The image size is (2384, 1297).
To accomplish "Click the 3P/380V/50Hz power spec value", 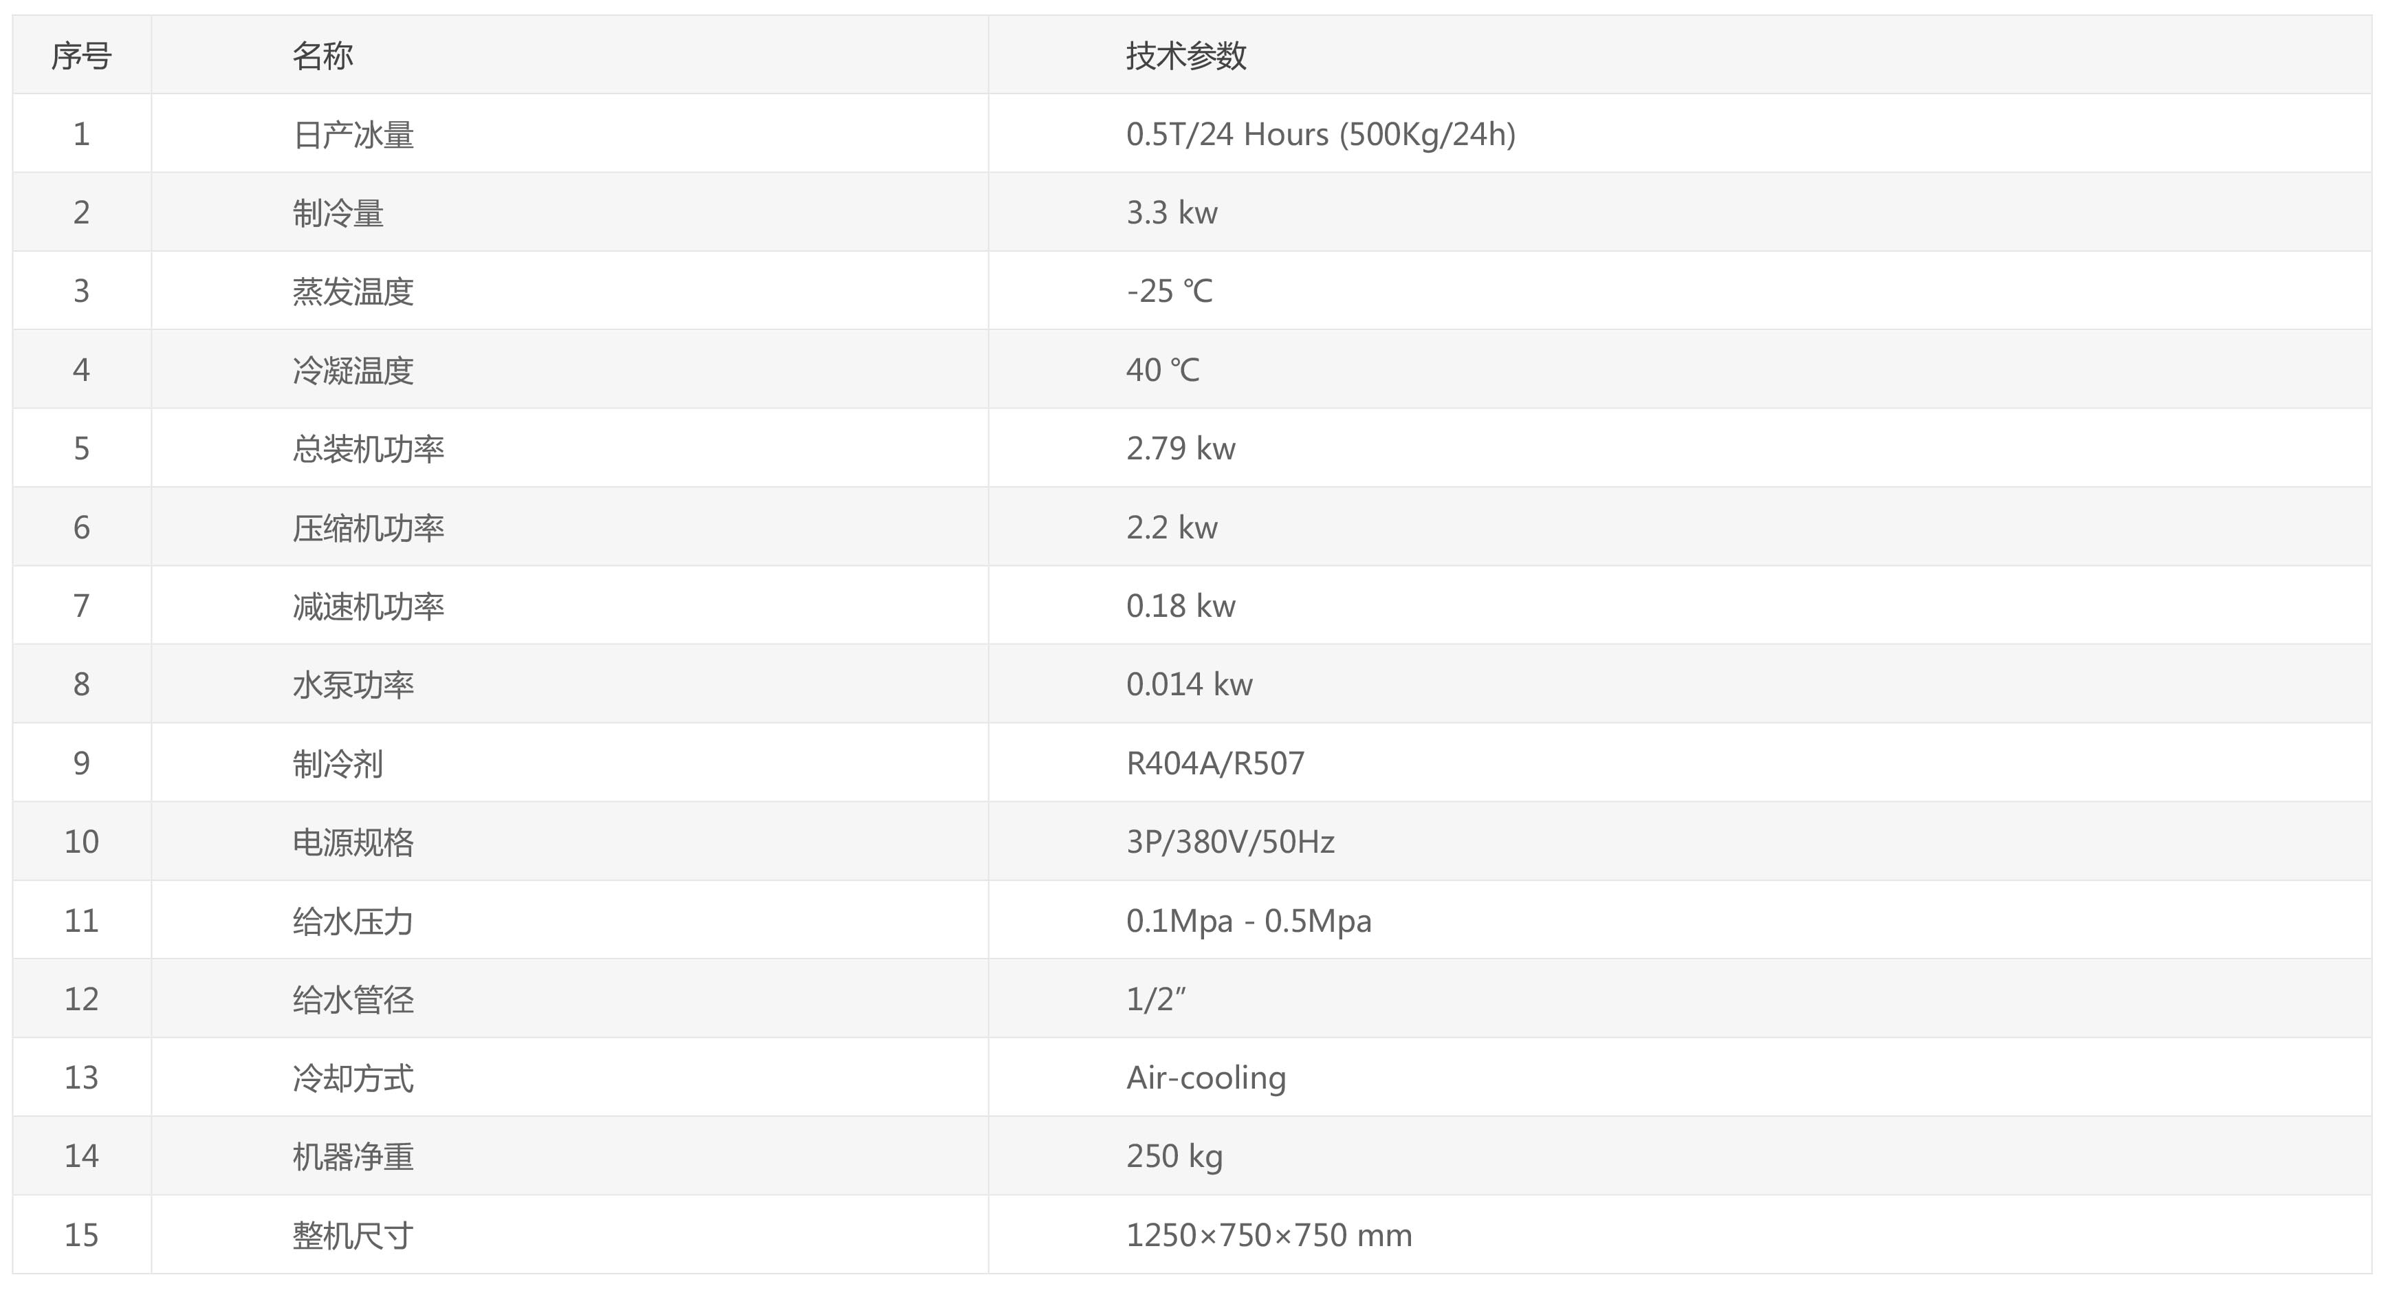I will (x=1230, y=842).
